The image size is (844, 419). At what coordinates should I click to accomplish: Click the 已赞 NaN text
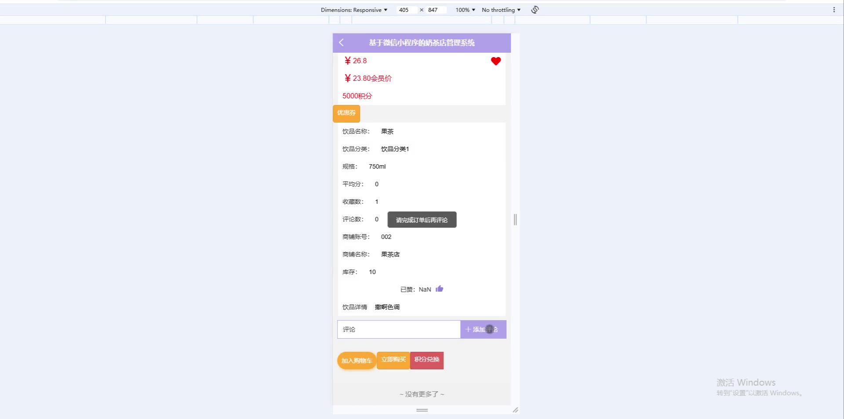click(x=415, y=289)
